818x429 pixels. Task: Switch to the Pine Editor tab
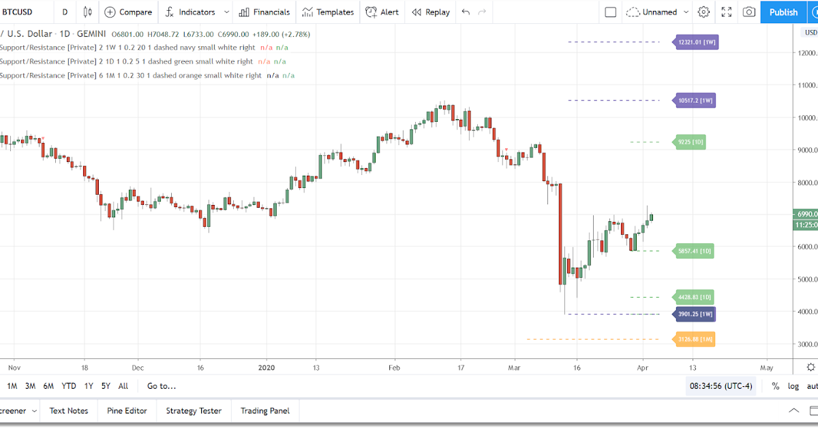127,411
